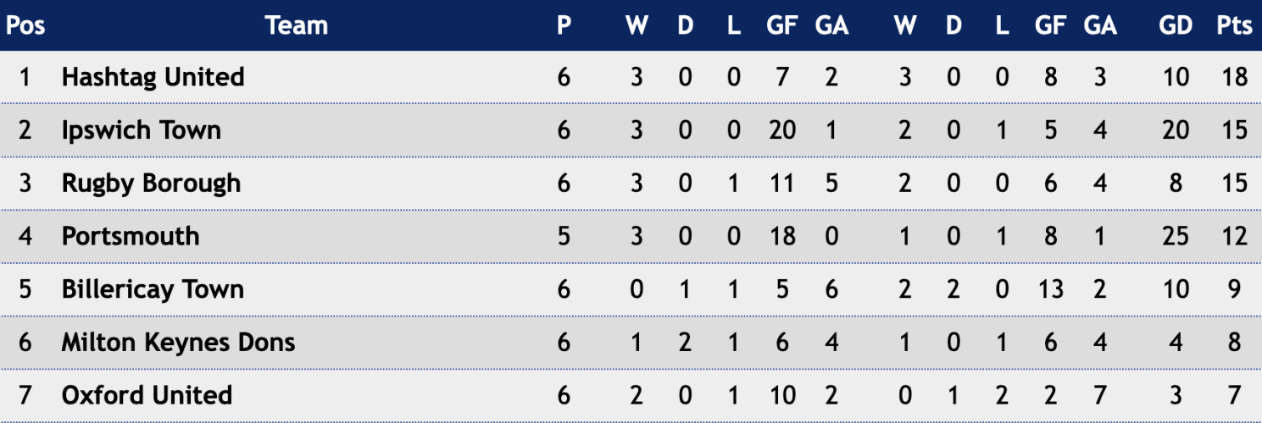Viewport: 1262px width, 423px height.
Task: Select position number 7 cell
Action: click(x=25, y=395)
